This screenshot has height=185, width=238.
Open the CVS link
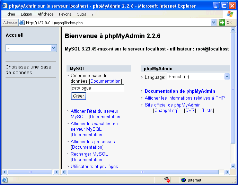pyautogui.click(x=190, y=111)
